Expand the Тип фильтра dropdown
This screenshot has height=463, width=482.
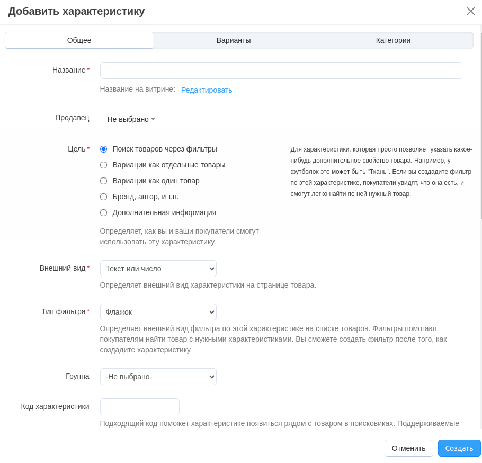click(158, 312)
